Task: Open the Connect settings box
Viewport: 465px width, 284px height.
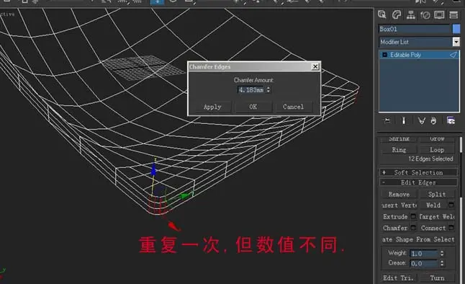Action: tap(451, 228)
